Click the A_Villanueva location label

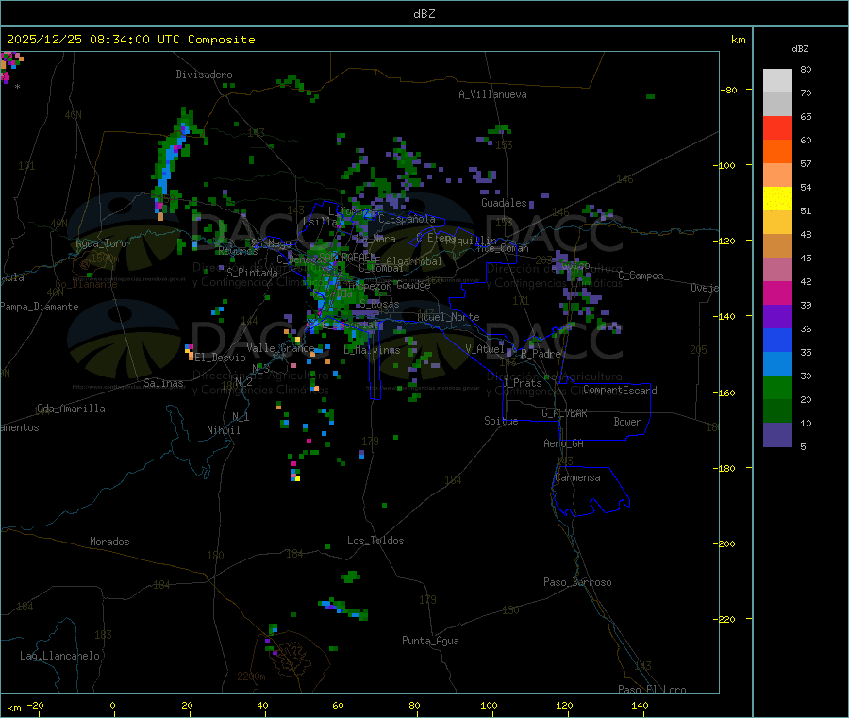pyautogui.click(x=492, y=94)
